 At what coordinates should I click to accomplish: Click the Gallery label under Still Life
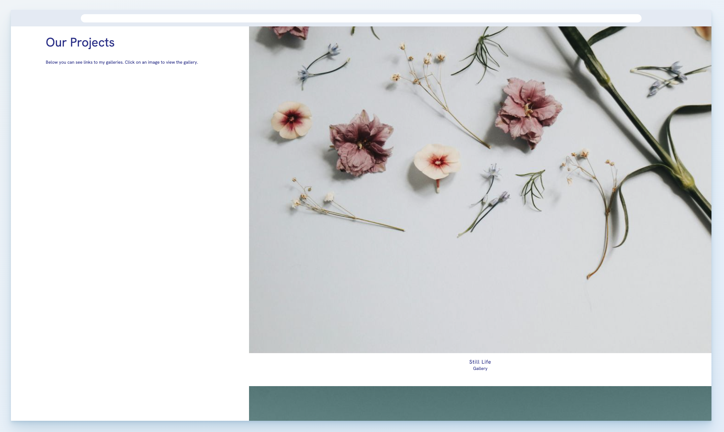click(x=480, y=368)
